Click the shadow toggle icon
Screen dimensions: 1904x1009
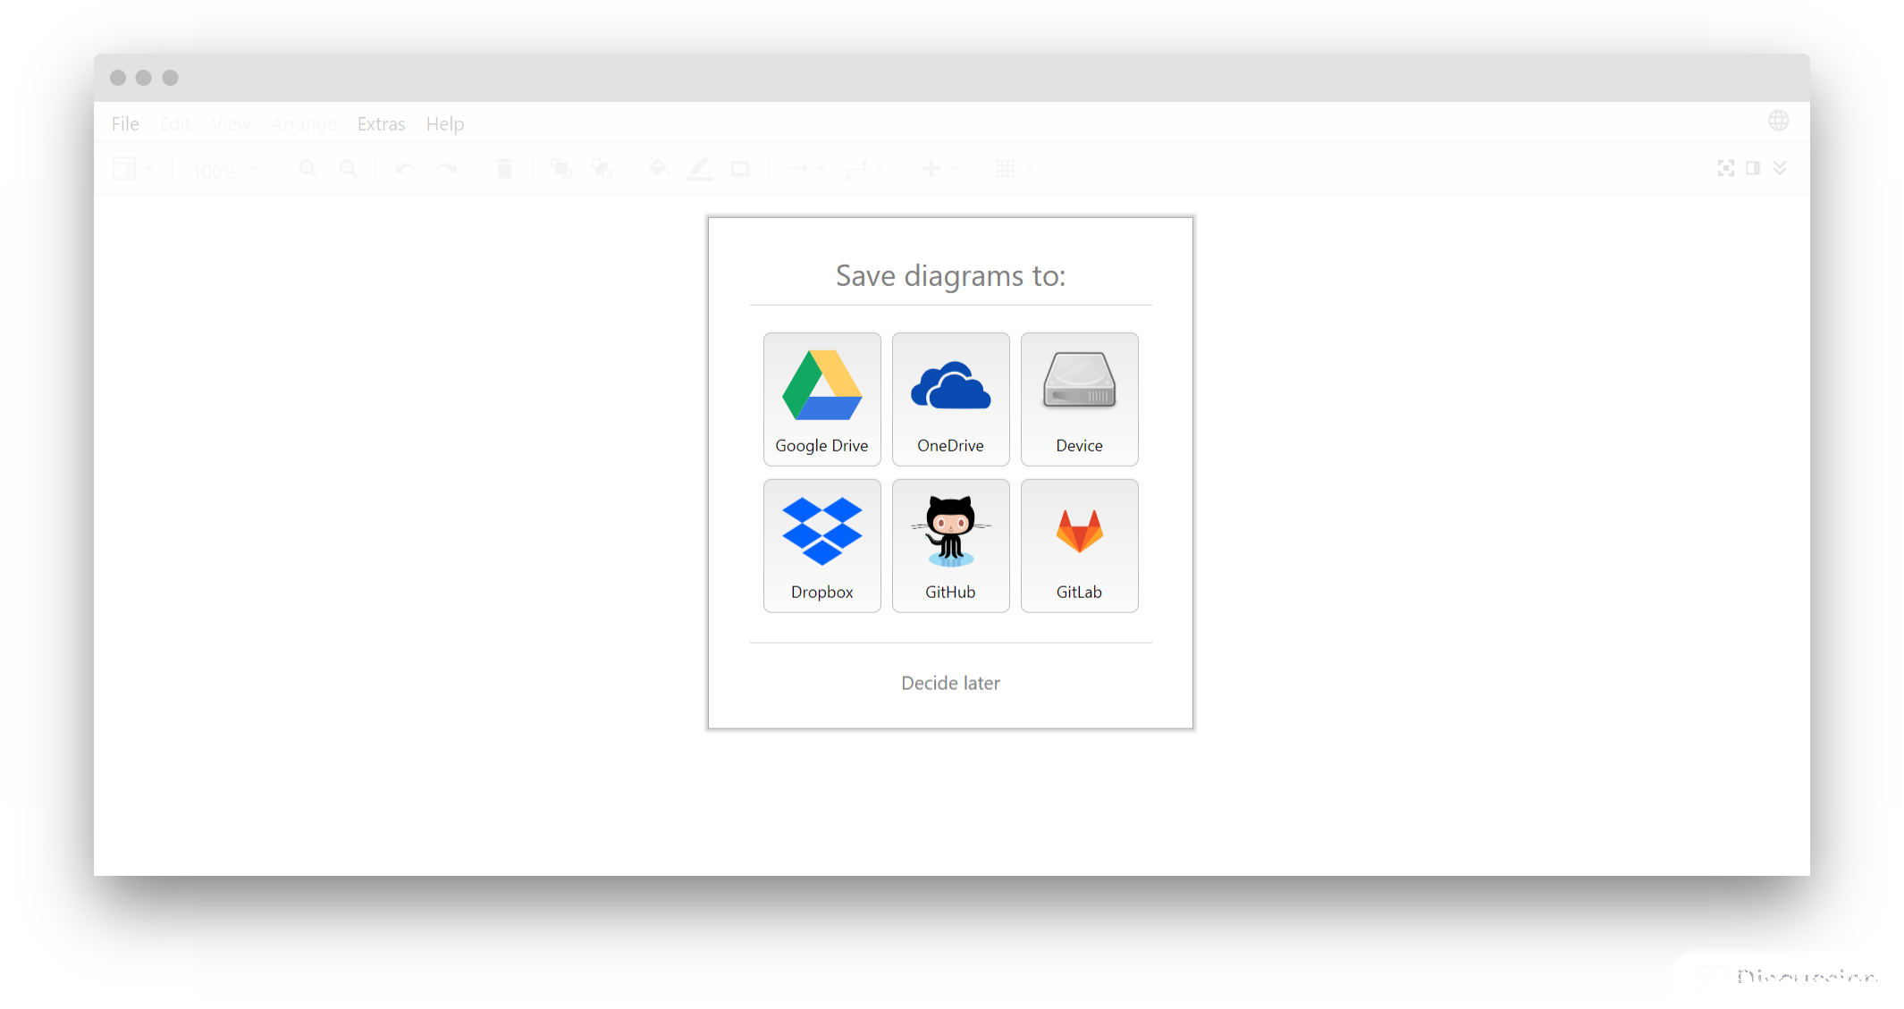[740, 169]
